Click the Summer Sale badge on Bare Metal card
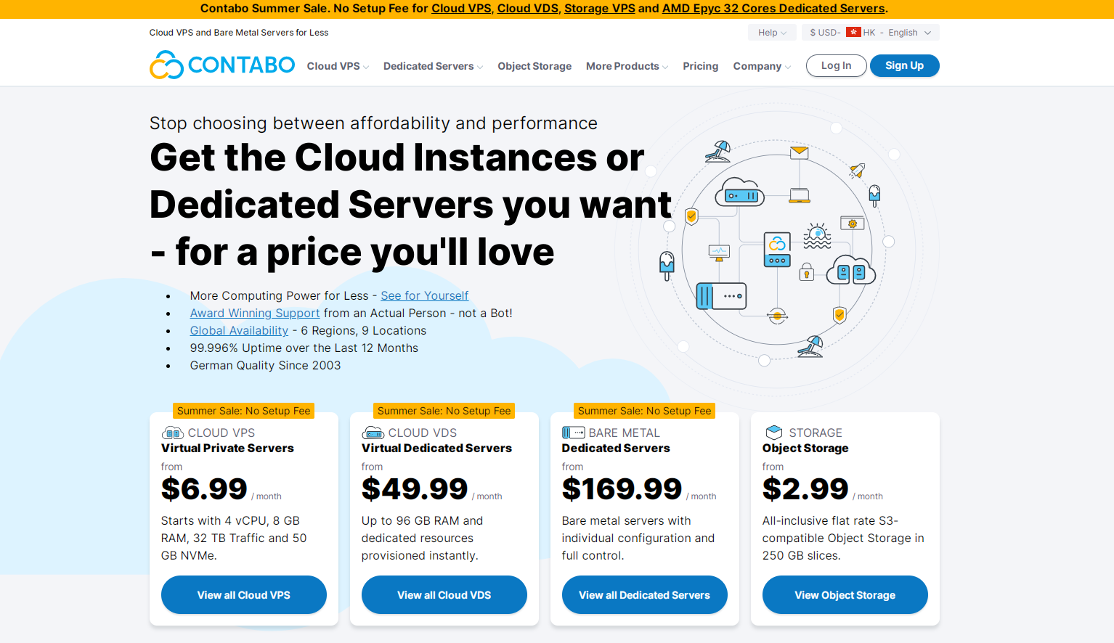 645,411
